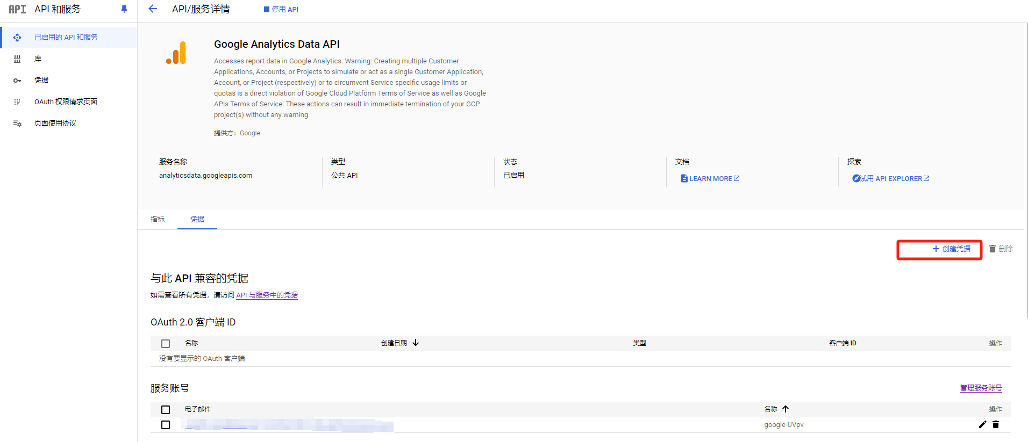This screenshot has height=442, width=1028.
Task: Click the API logo icon in sidebar header
Action: (17, 9)
